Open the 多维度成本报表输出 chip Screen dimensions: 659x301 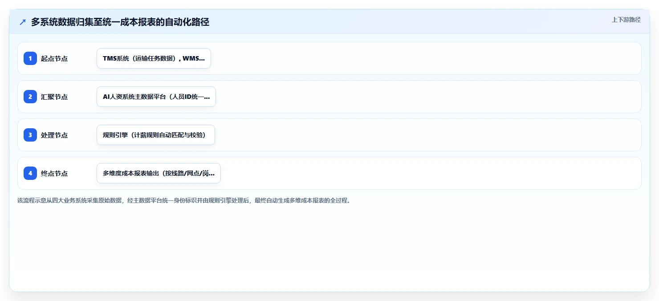coord(159,173)
